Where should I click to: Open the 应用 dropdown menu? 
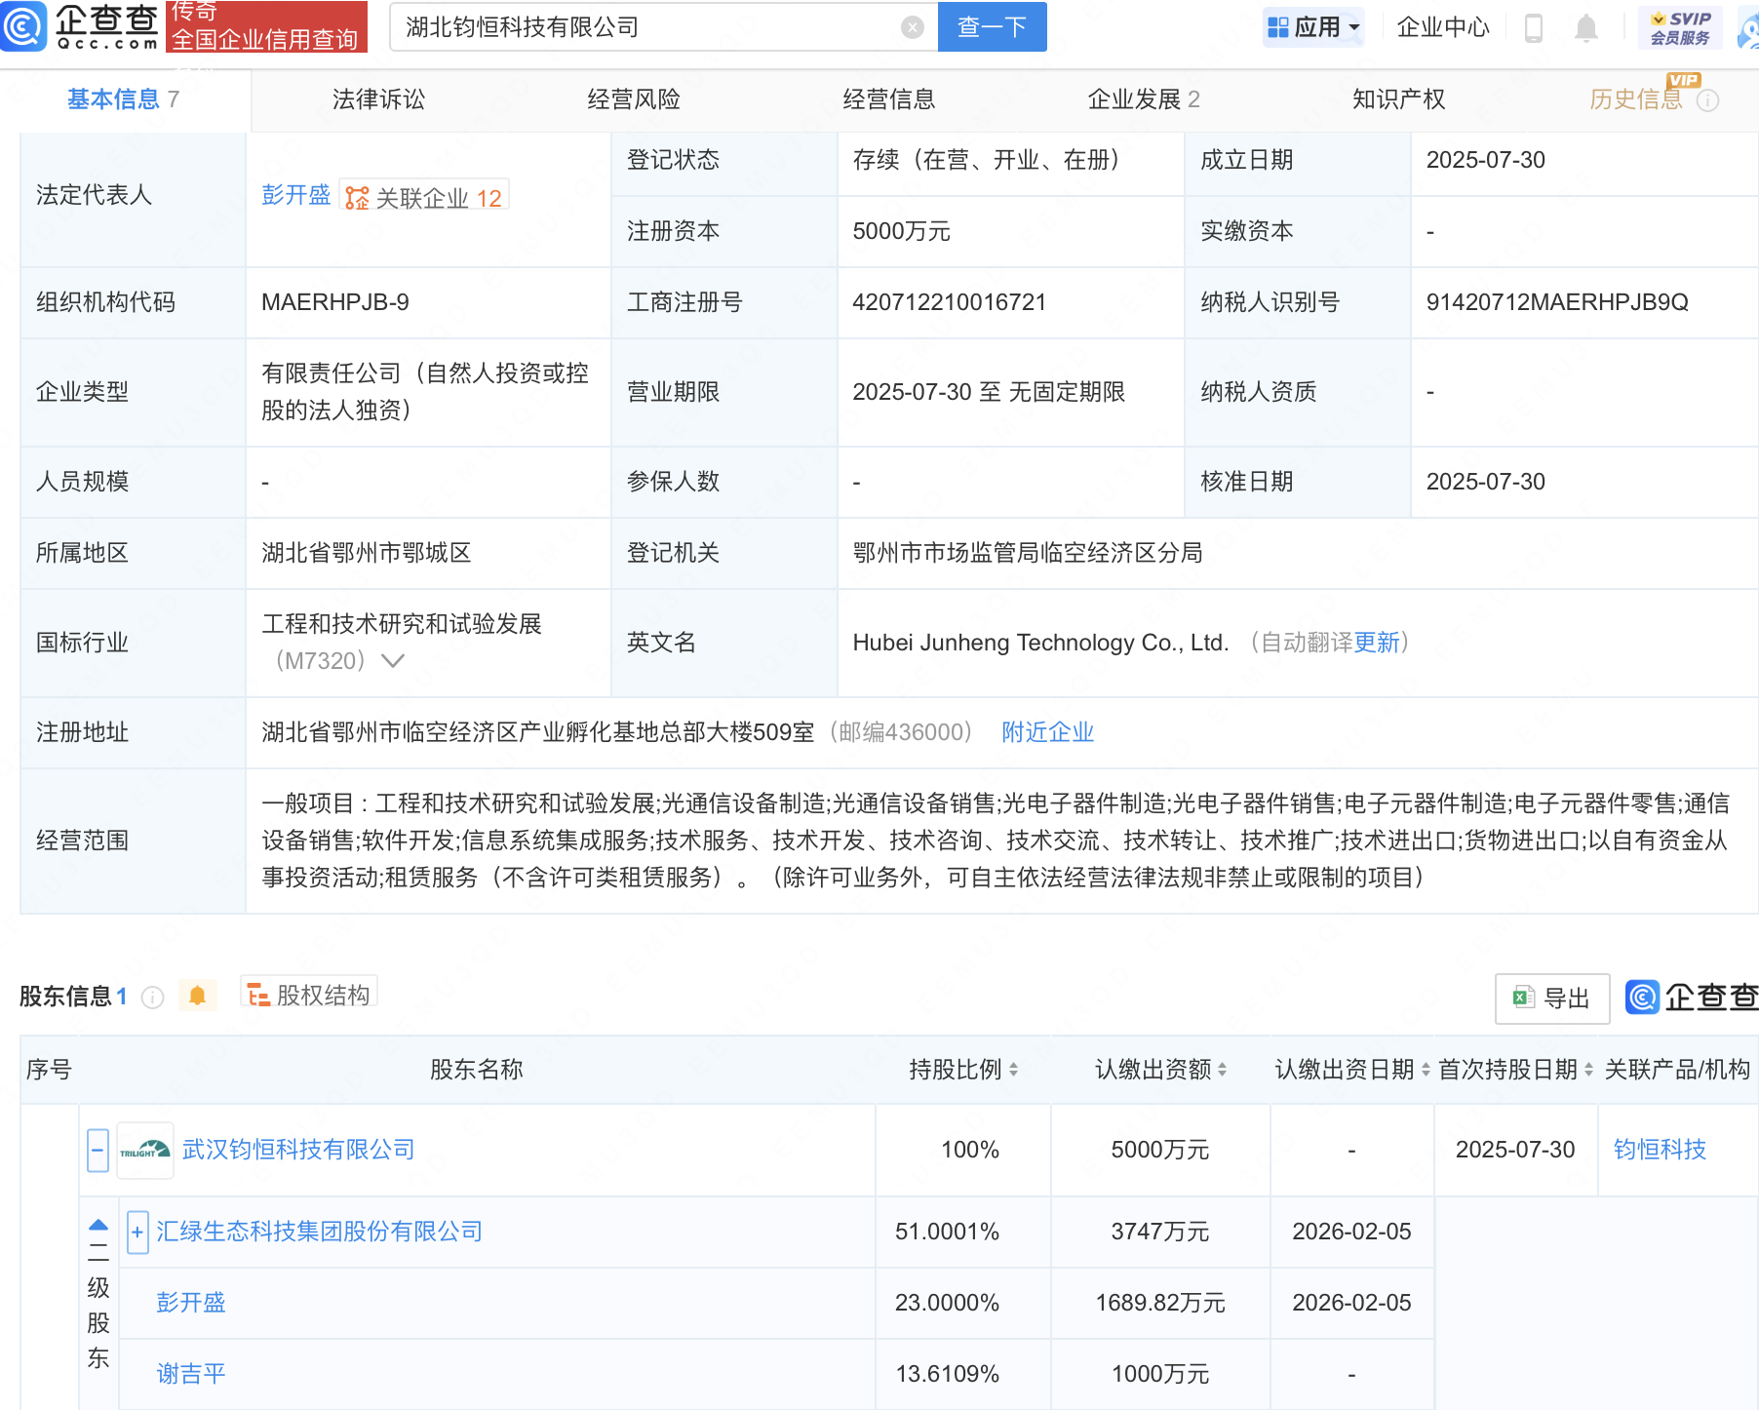pos(1313,26)
